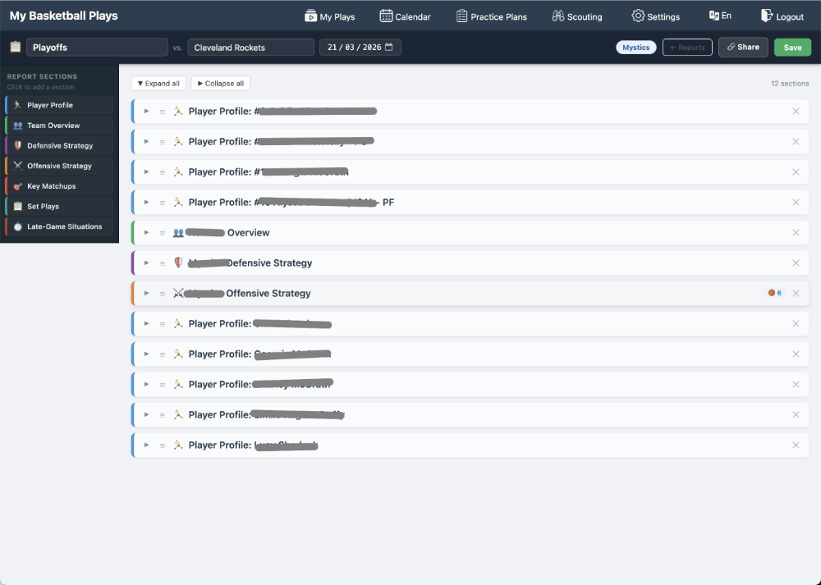Add an Offensive Strategy section
Screen dimensions: 821x585
pos(57,166)
